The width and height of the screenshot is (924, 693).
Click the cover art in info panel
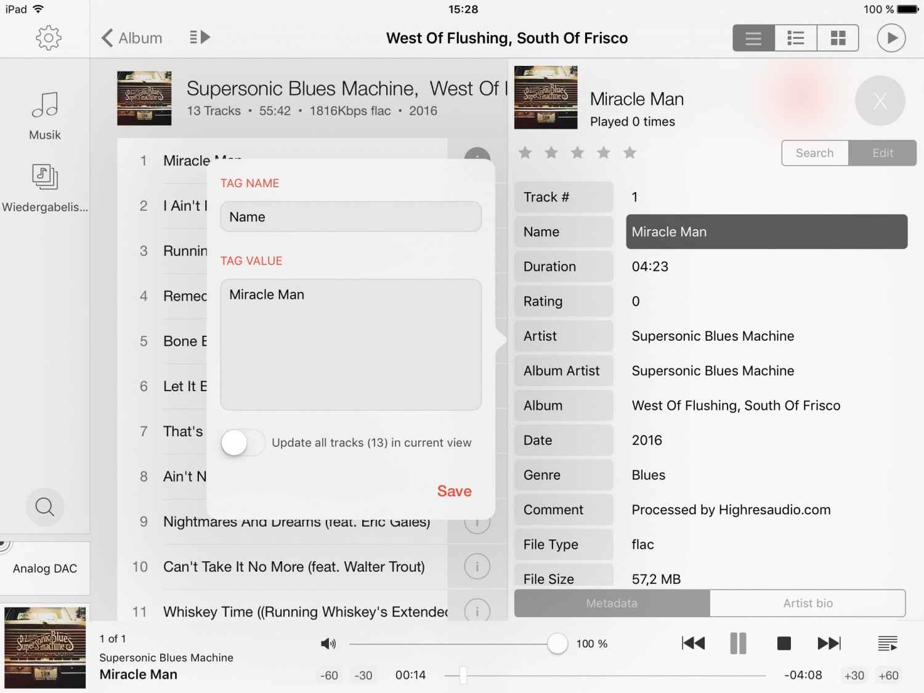click(546, 97)
